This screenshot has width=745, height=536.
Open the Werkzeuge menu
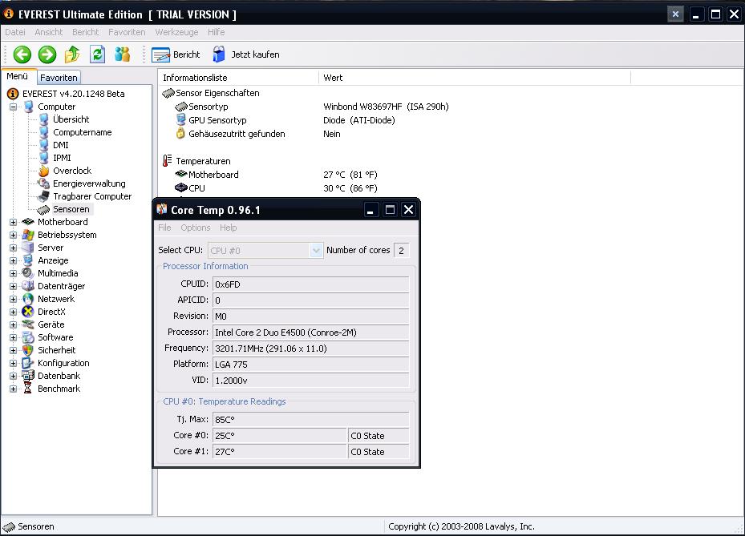tap(176, 32)
